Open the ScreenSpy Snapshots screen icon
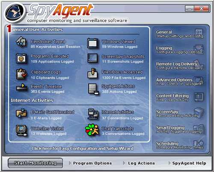This screenshot has width=214, height=172. click(93, 58)
